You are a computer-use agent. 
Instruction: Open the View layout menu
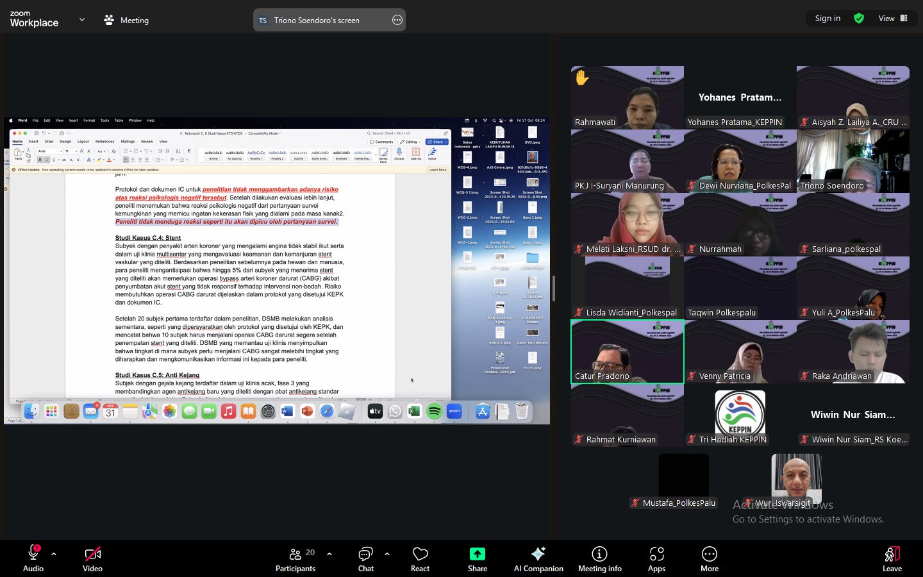(893, 19)
